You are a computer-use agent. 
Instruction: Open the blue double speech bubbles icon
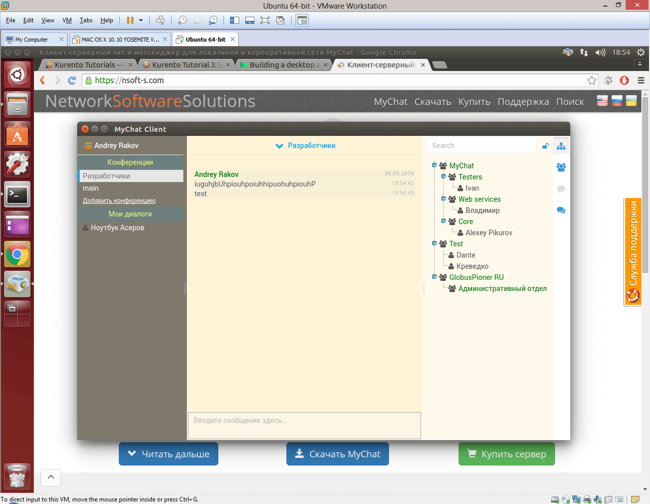pyautogui.click(x=561, y=210)
